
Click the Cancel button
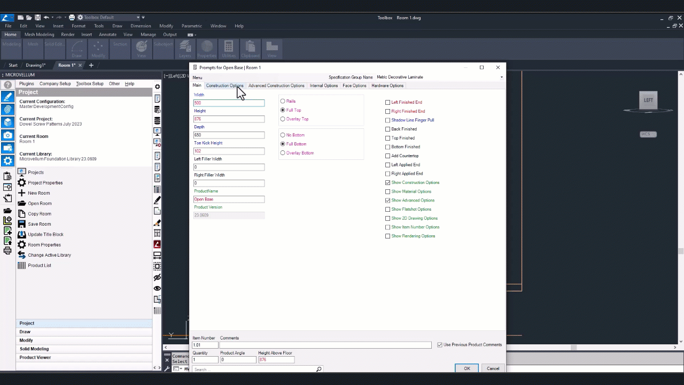pyautogui.click(x=493, y=368)
